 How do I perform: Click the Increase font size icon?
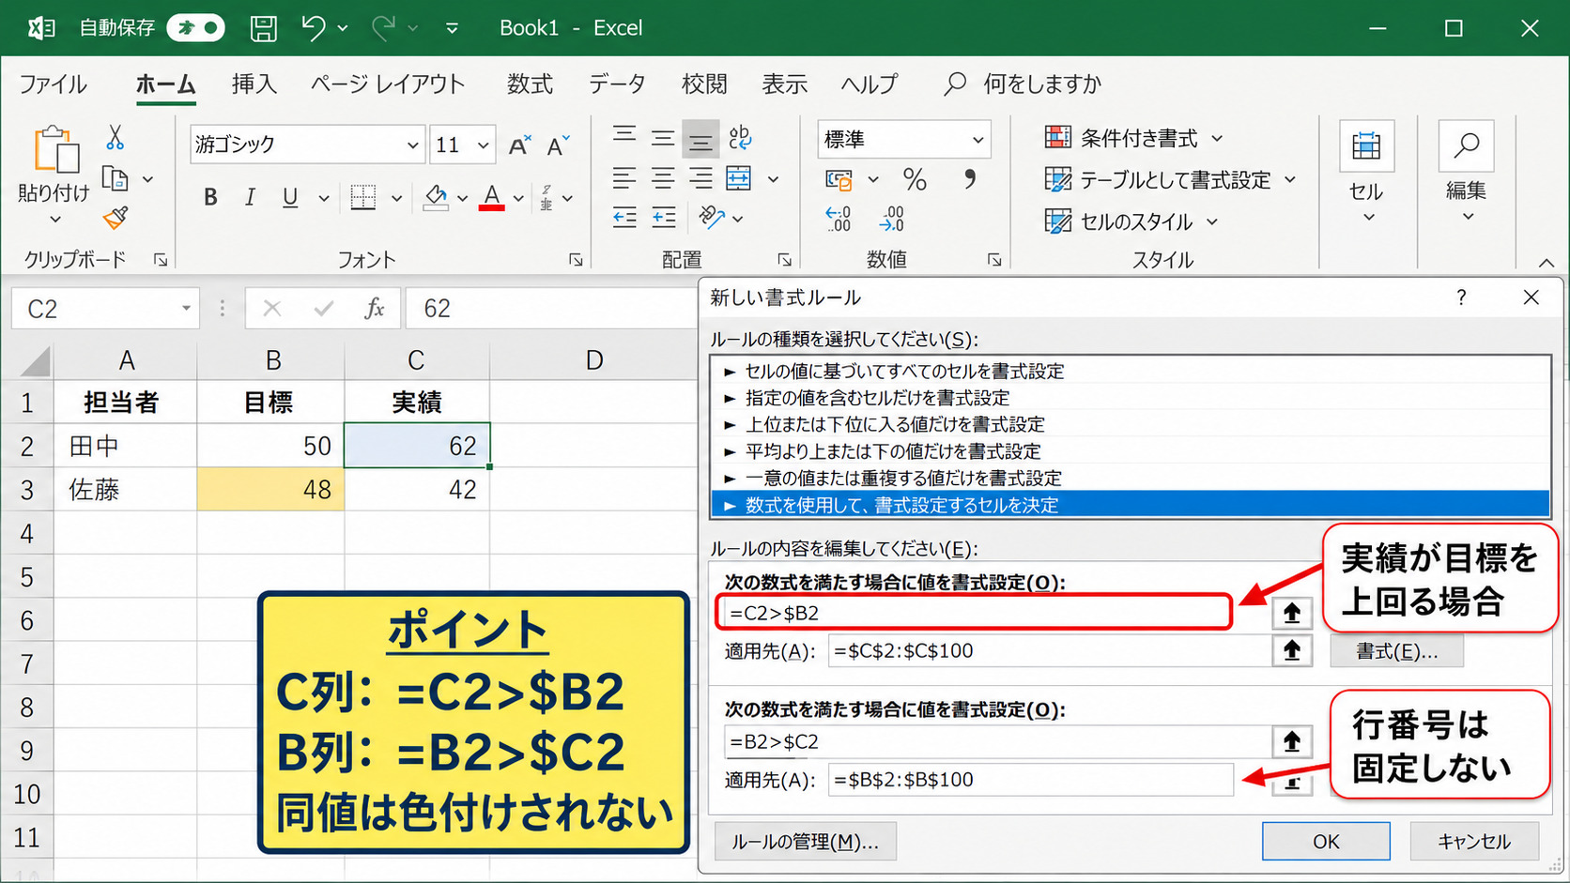[519, 145]
